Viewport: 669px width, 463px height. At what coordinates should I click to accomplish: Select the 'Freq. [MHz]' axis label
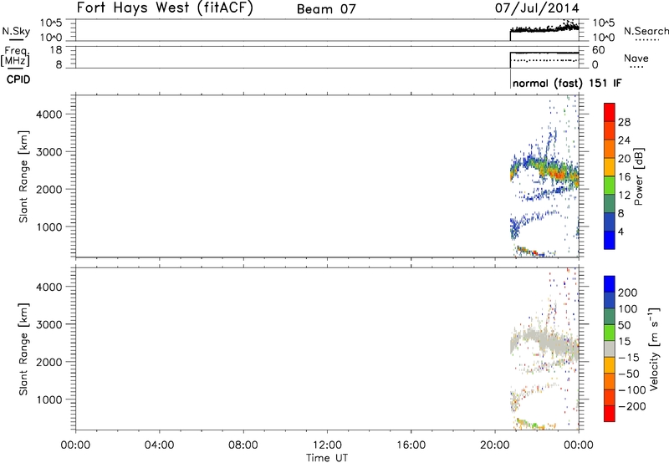(15, 56)
